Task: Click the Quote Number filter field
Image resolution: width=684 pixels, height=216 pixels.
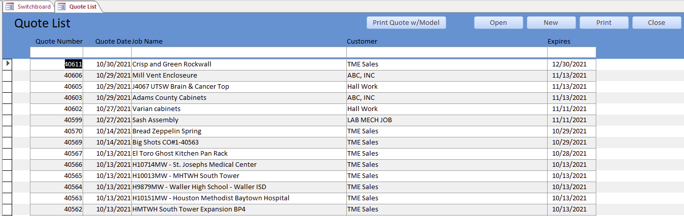Action: (56, 52)
